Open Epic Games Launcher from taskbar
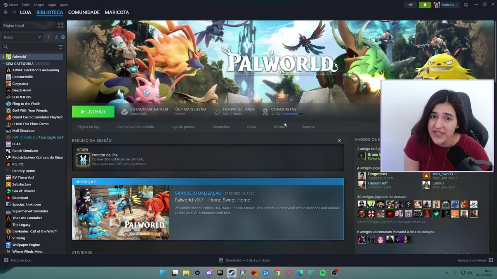 tap(220, 273)
